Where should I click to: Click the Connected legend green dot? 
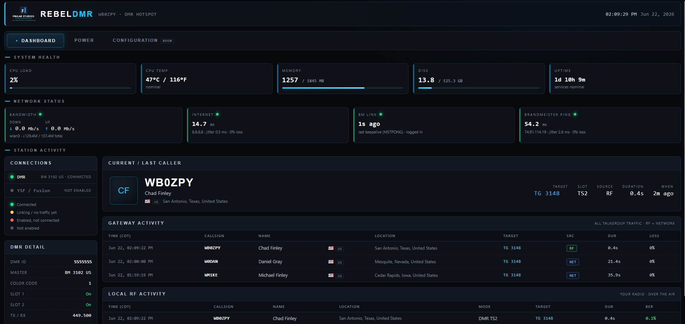click(x=12, y=205)
